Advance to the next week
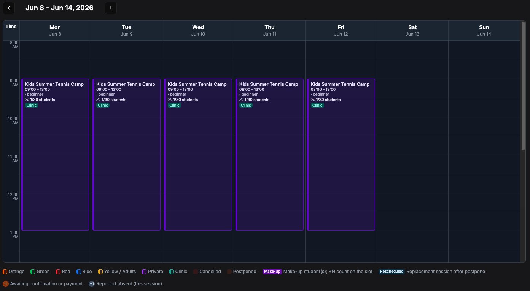Screen dimensions: 530x291 [111, 8]
